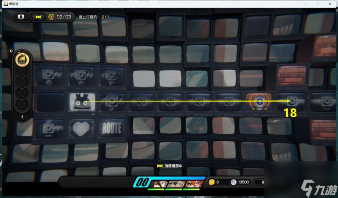Click the heart TV tile

[82, 128]
